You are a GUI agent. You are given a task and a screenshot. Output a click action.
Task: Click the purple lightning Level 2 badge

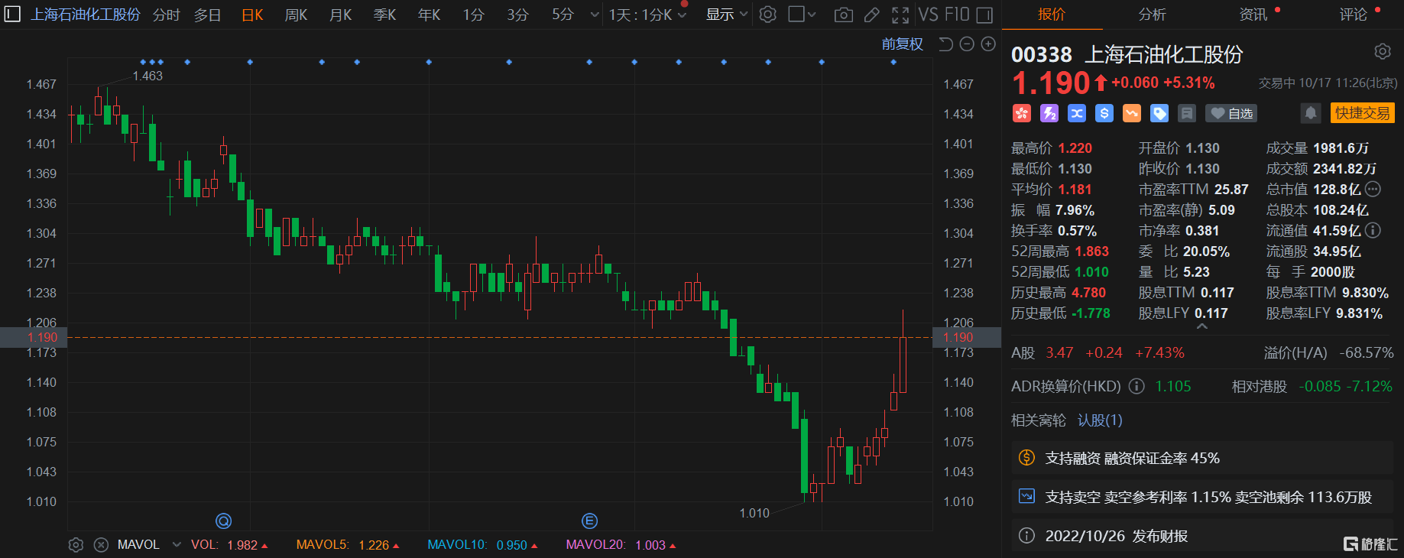1049,114
